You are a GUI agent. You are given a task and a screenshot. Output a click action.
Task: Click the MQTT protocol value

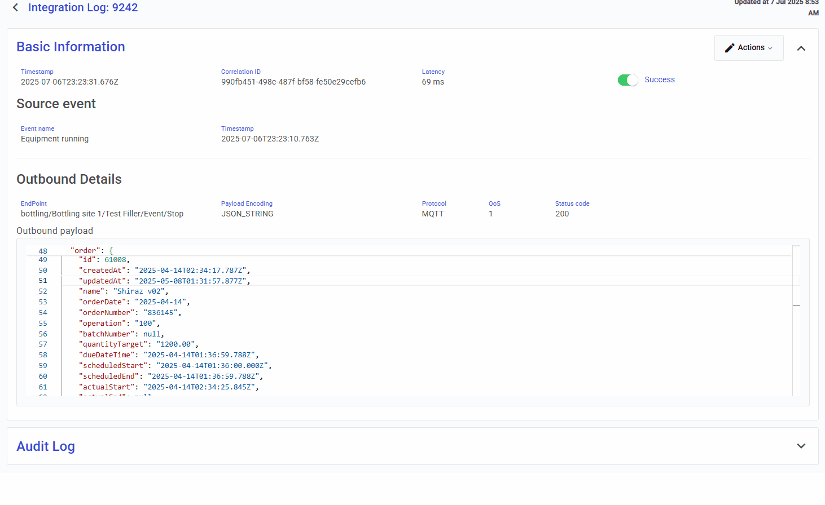coord(433,214)
